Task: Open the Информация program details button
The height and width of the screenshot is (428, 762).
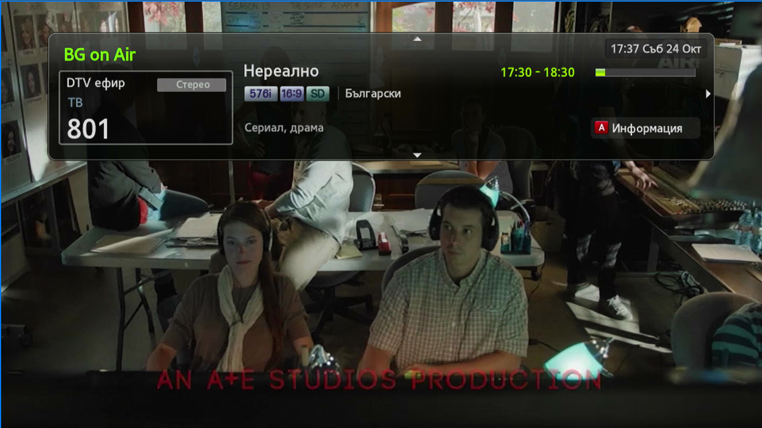Action: pos(645,128)
